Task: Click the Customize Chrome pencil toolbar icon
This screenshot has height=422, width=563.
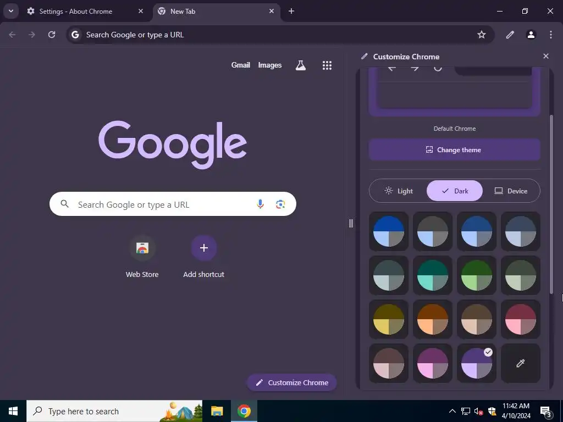Action: [510, 35]
